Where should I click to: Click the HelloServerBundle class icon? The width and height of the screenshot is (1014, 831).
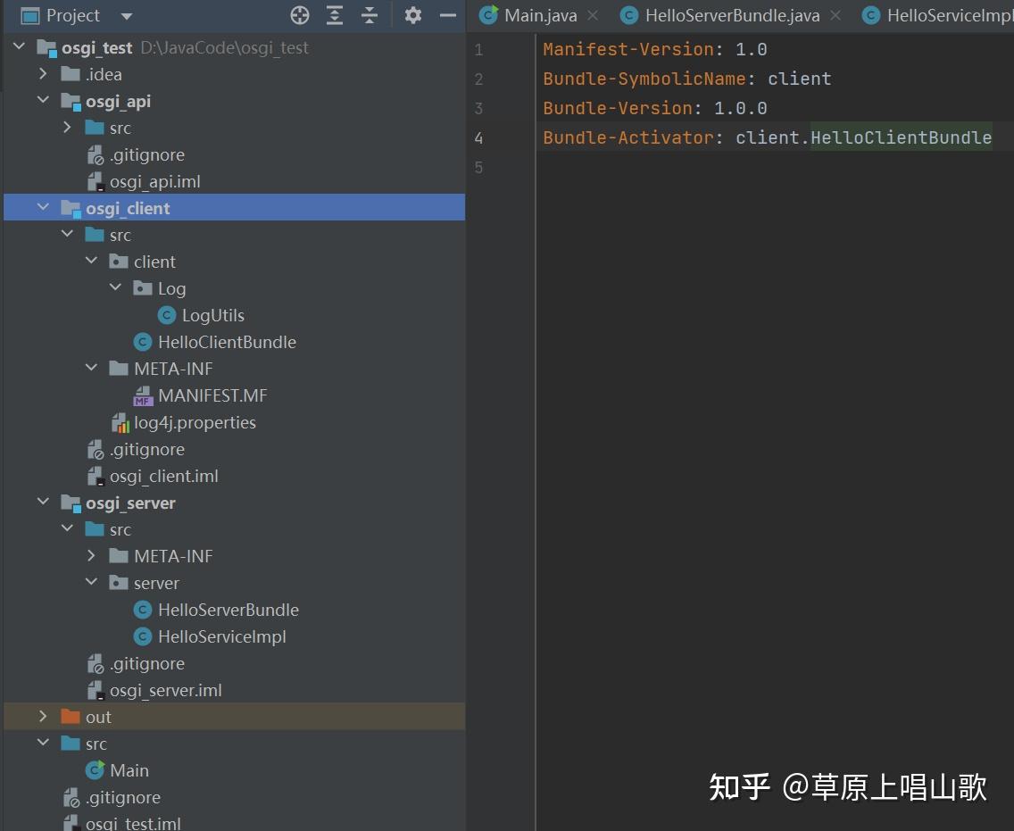tap(142, 610)
